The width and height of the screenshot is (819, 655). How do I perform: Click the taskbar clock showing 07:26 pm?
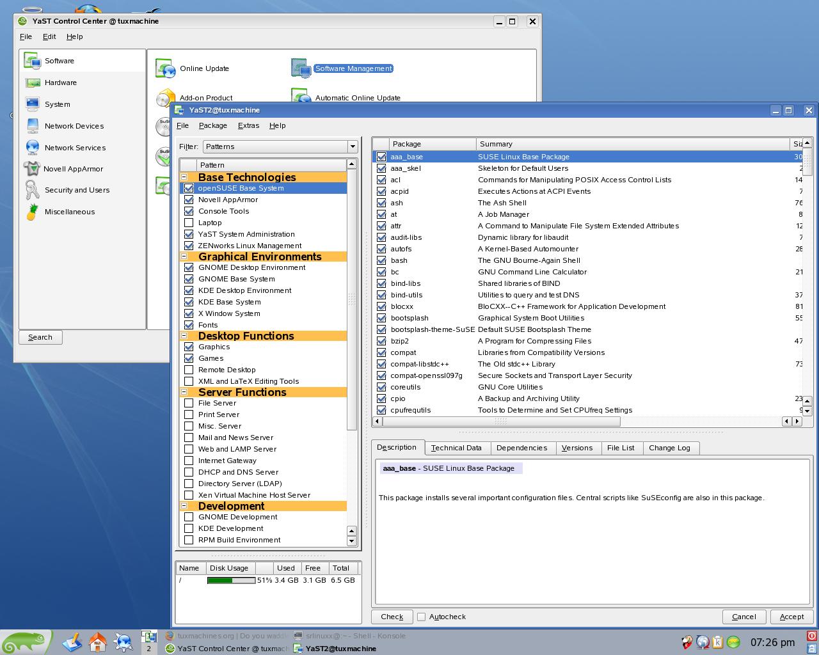pyautogui.click(x=772, y=642)
